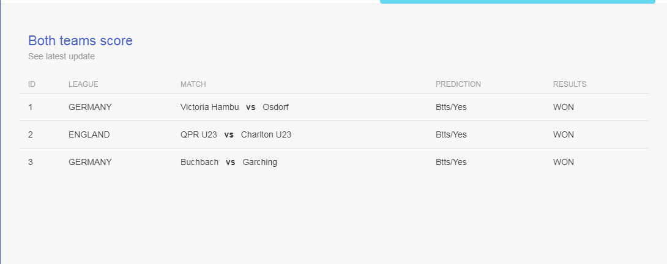This screenshot has height=264, width=667.
Task: Click the QPR U23 team name
Action: pyautogui.click(x=199, y=135)
